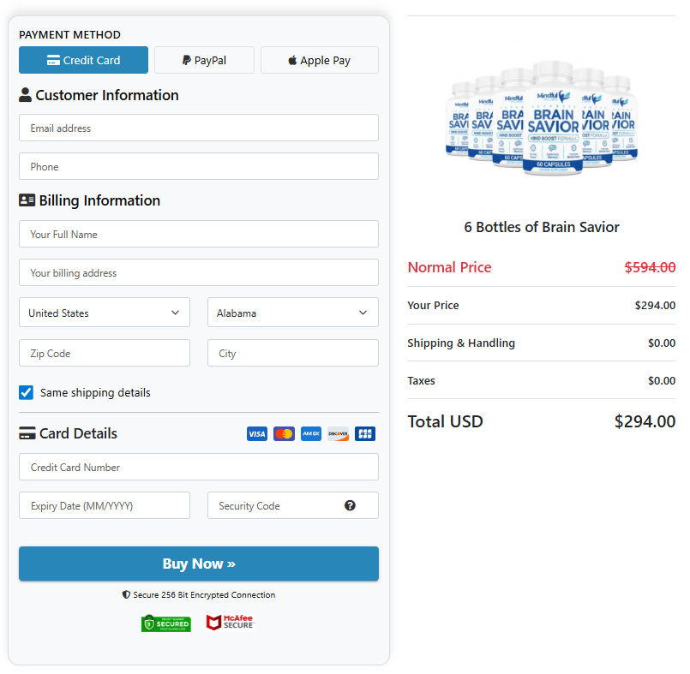Click the Buy Now button
Image resolution: width=690 pixels, height=674 pixels.
(x=199, y=564)
